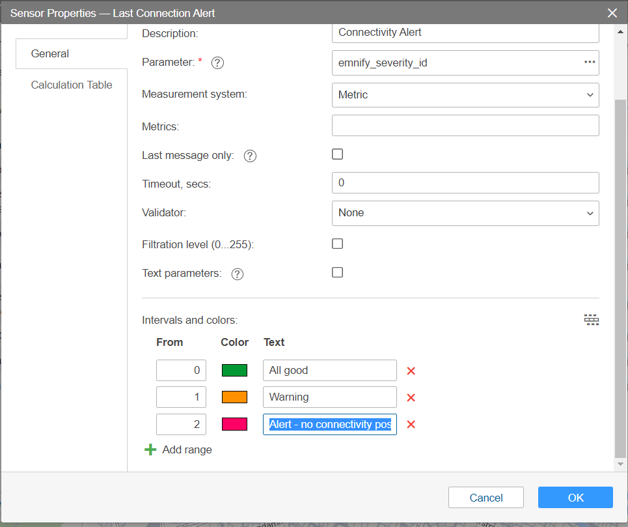Screen dimensions: 628x527
Task: Open parameter picker via three-dots icon
Action: [590, 63]
